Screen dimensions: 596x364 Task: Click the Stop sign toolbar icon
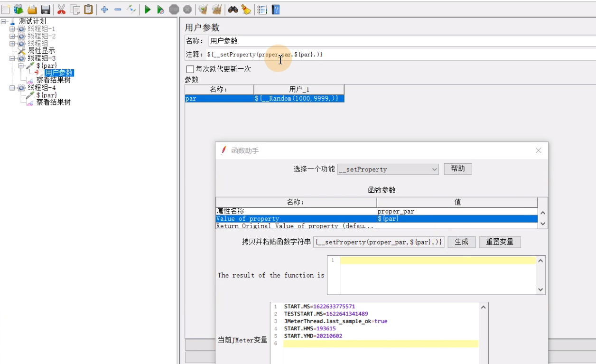(174, 9)
